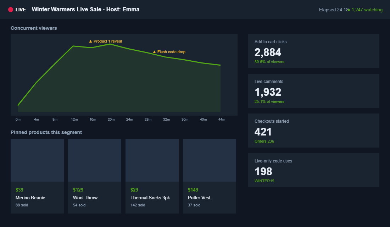Click the 1,247 watching count
This screenshot has width=390, height=227.
pos(367,10)
